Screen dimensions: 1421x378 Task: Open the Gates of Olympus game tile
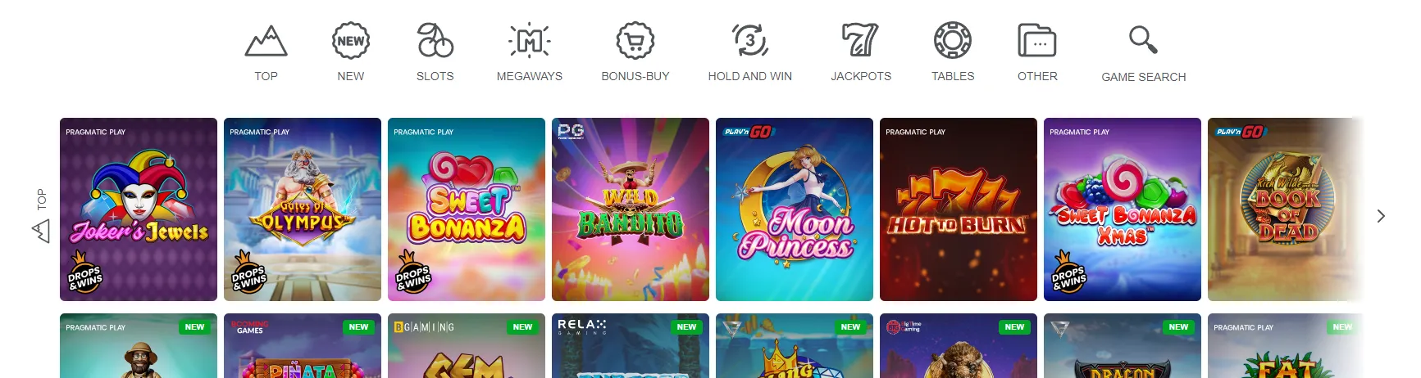303,209
